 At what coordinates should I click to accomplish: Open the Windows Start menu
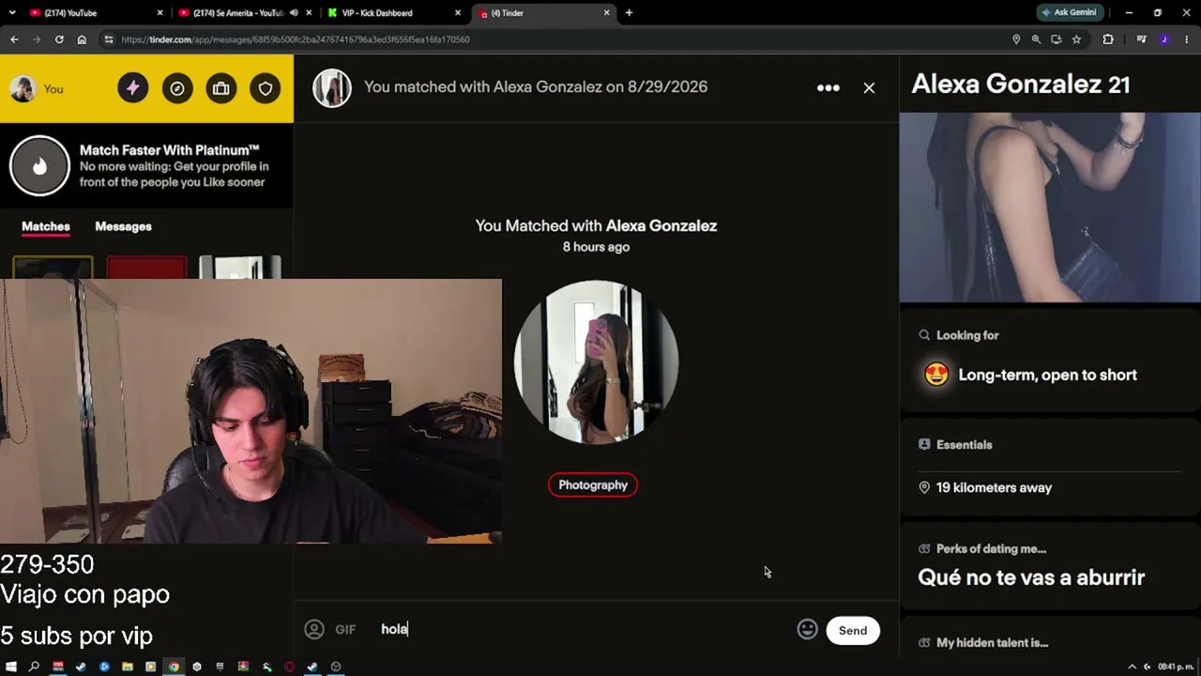coord(11,667)
